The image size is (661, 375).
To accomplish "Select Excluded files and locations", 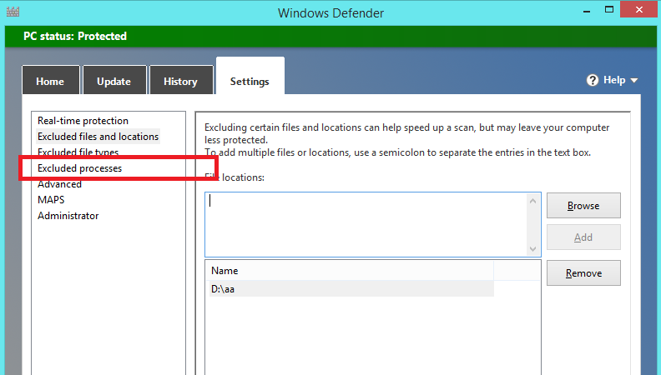I will [x=98, y=137].
